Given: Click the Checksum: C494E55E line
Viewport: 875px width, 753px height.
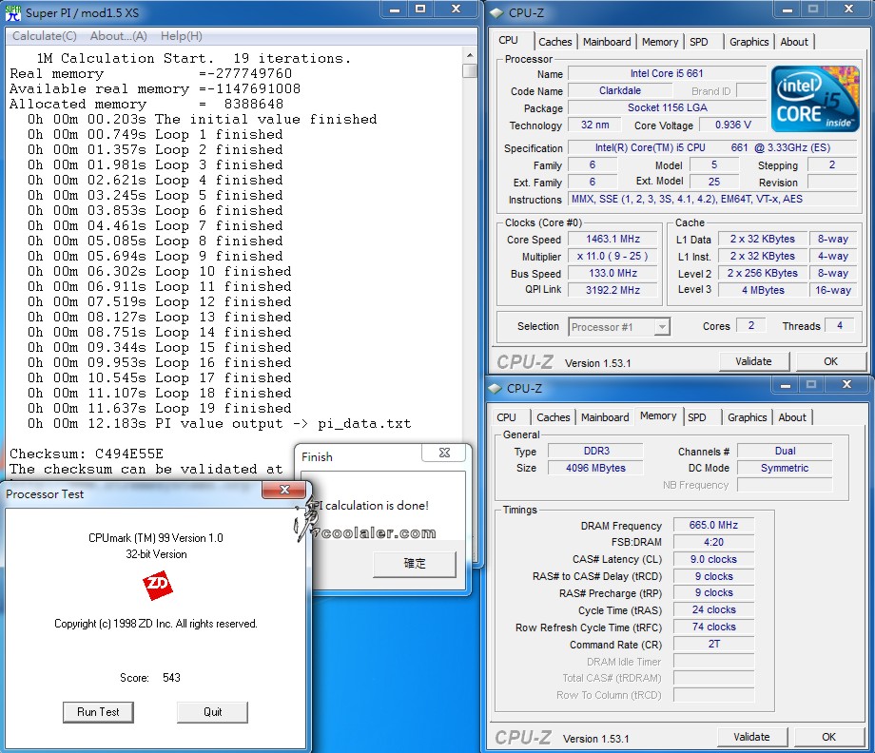Looking at the screenshot, I should [x=87, y=454].
